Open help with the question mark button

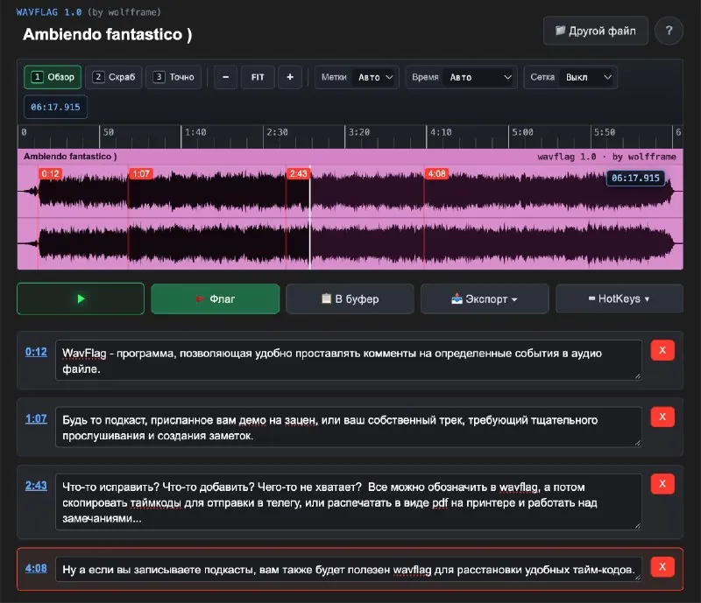pos(669,31)
